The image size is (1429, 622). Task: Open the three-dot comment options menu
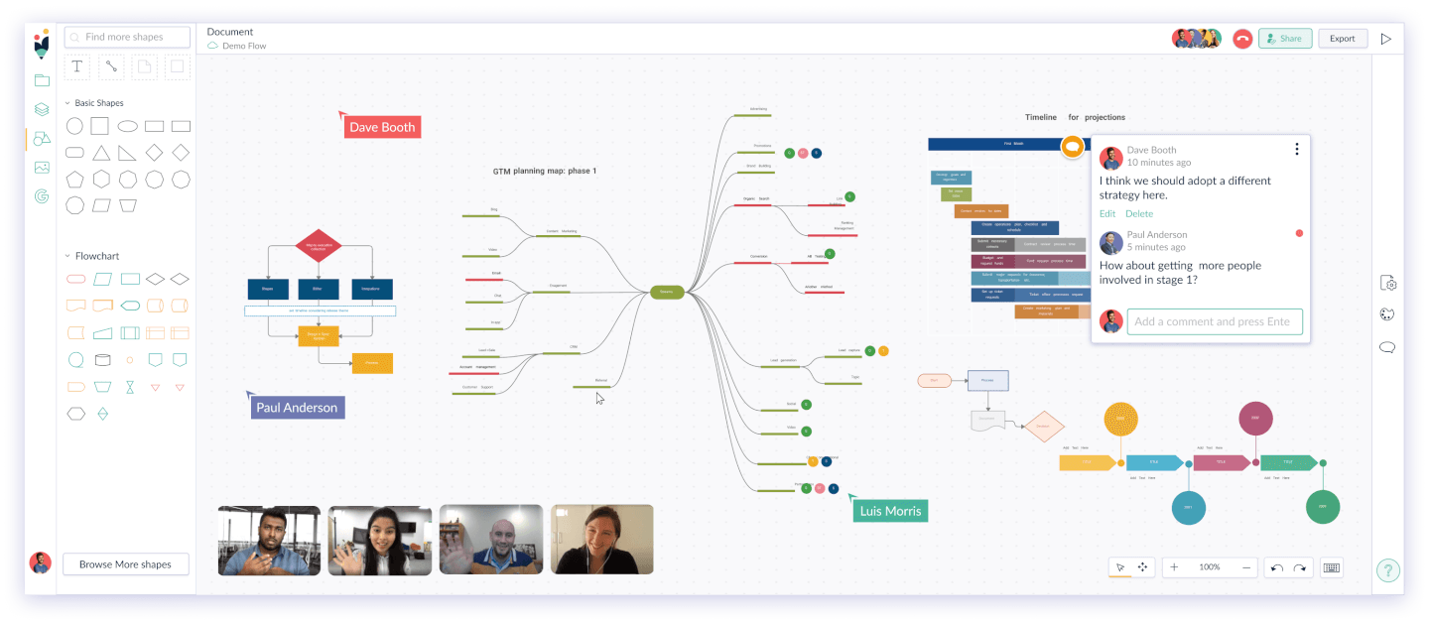(1296, 149)
